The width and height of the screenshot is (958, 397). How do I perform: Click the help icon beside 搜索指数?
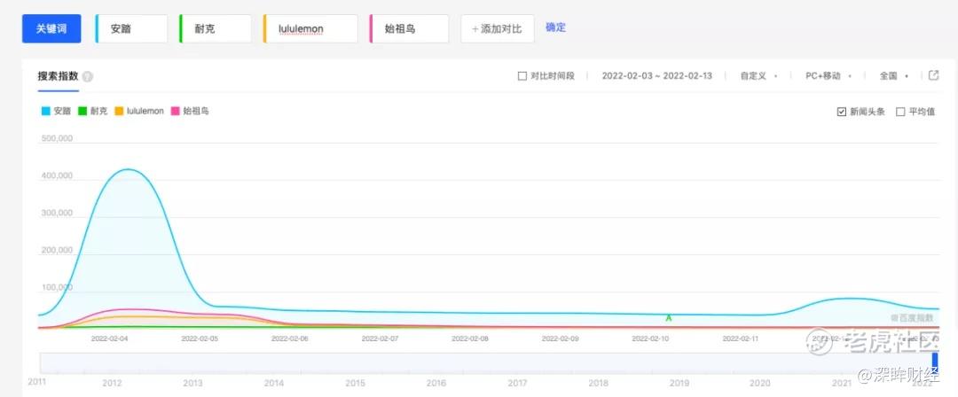87,77
